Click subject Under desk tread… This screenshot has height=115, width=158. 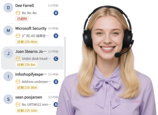coord(36,59)
